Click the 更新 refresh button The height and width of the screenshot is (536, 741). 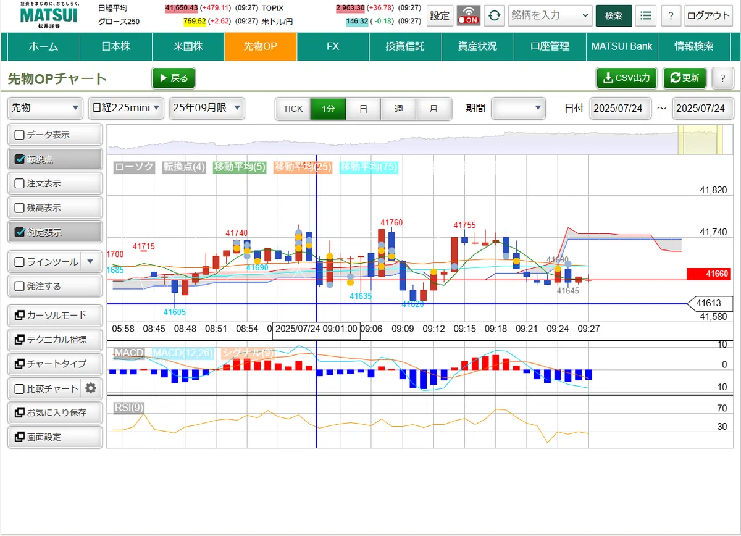(685, 78)
